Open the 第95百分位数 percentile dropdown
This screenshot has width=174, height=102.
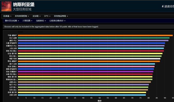12,21
